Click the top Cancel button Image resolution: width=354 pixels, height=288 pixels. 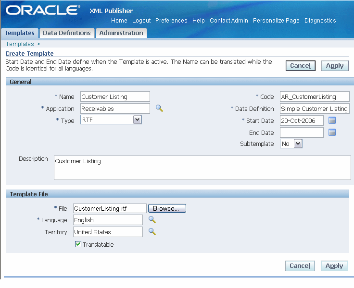click(301, 66)
